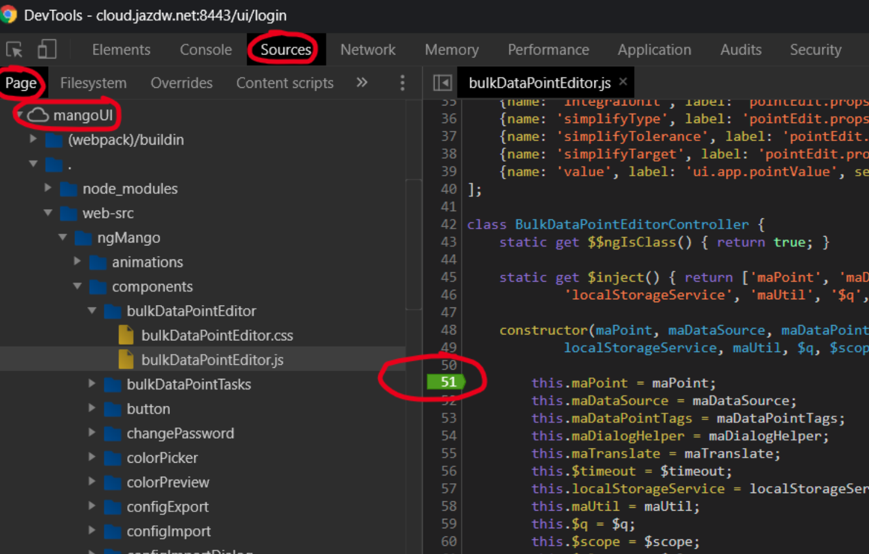Screen dimensions: 869x554
Task: Select the ngMango folder icon
Action: (x=83, y=238)
